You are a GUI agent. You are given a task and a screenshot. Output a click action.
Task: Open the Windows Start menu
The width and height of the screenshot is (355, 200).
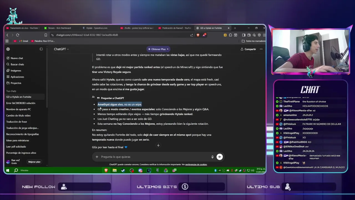click(x=7, y=170)
